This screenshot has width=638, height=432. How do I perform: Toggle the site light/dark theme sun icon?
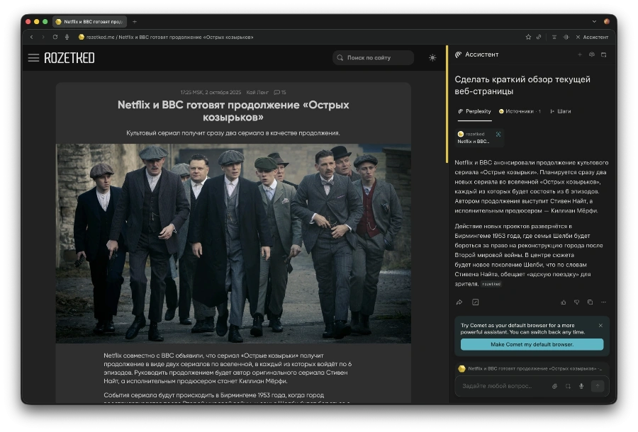pyautogui.click(x=432, y=57)
